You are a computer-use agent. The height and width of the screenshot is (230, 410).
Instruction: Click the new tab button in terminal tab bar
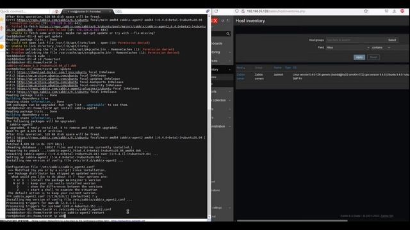119,11
